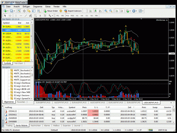The width and height of the screenshot is (177, 133).
Task: Open the Templates icon
Action: pos(140,11)
